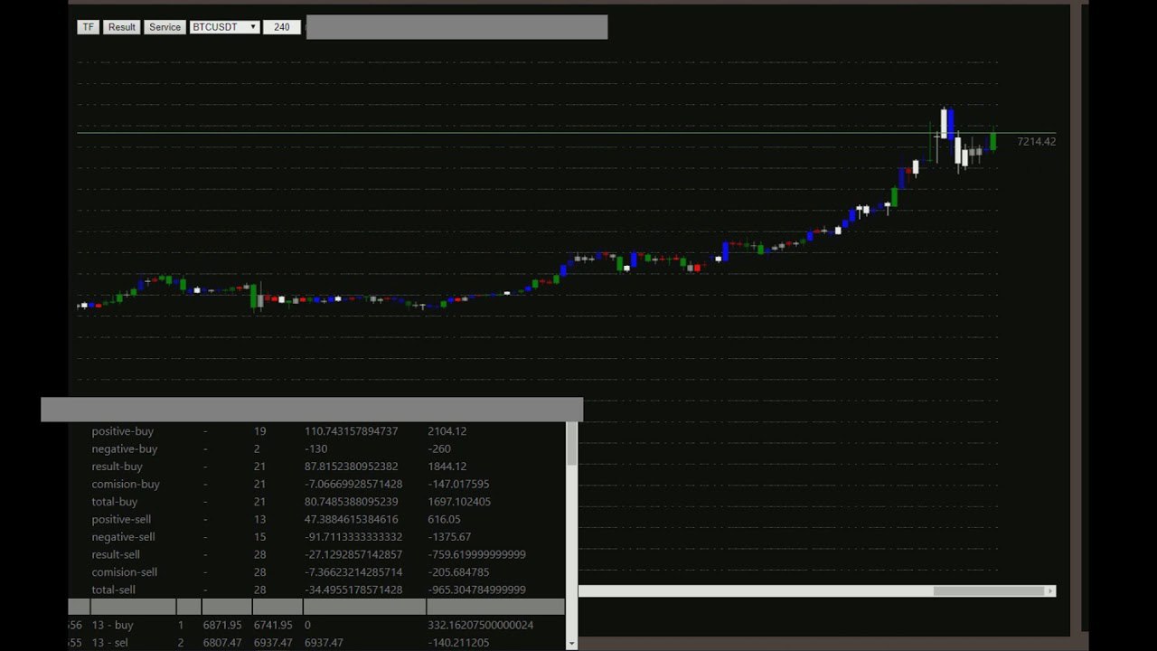Click the tall white candle at chart peak

click(x=944, y=124)
